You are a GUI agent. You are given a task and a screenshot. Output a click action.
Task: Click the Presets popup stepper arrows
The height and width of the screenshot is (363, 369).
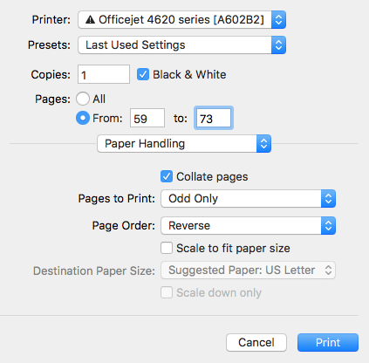click(x=278, y=45)
